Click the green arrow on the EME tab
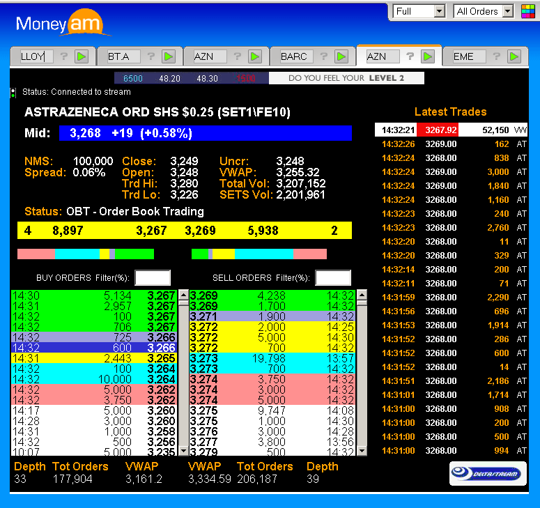This screenshot has width=540, height=508. pos(514,56)
